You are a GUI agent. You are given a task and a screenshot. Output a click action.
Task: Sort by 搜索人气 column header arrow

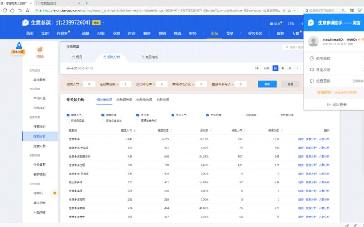pyautogui.click(x=135, y=131)
